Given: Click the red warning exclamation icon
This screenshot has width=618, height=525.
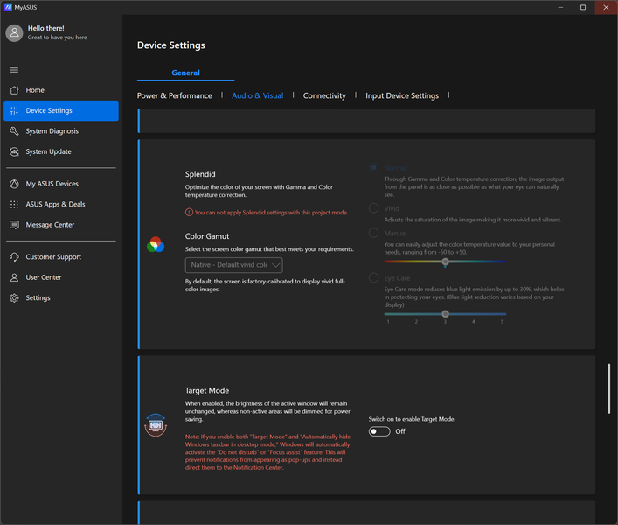Looking at the screenshot, I should 189,213.
